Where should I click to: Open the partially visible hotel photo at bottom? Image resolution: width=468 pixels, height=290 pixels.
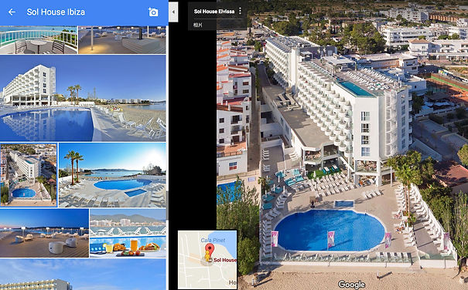pyautogui.click(x=83, y=275)
